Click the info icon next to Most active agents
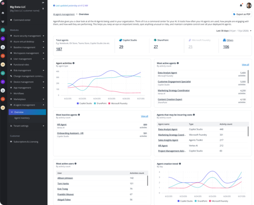 click(x=178, y=63)
